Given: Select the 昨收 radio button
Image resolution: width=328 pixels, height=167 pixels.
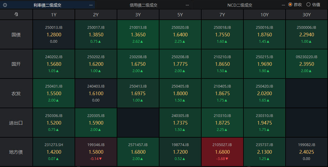Looking at the screenshot, I should (x=290, y=5).
